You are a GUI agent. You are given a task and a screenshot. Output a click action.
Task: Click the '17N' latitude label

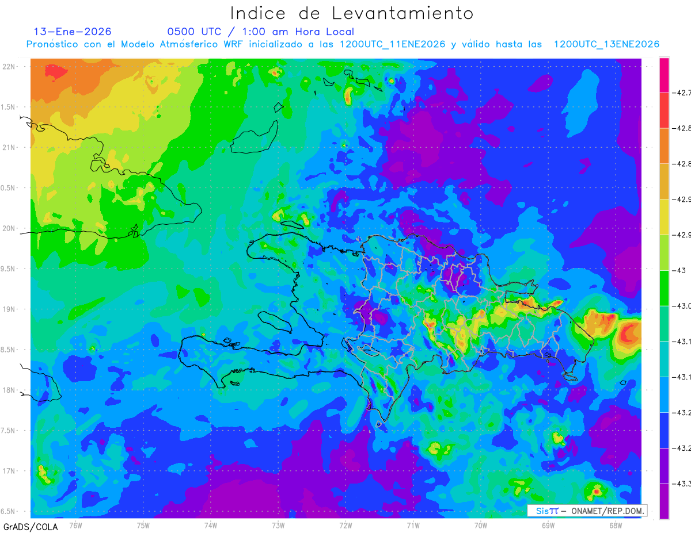9,471
